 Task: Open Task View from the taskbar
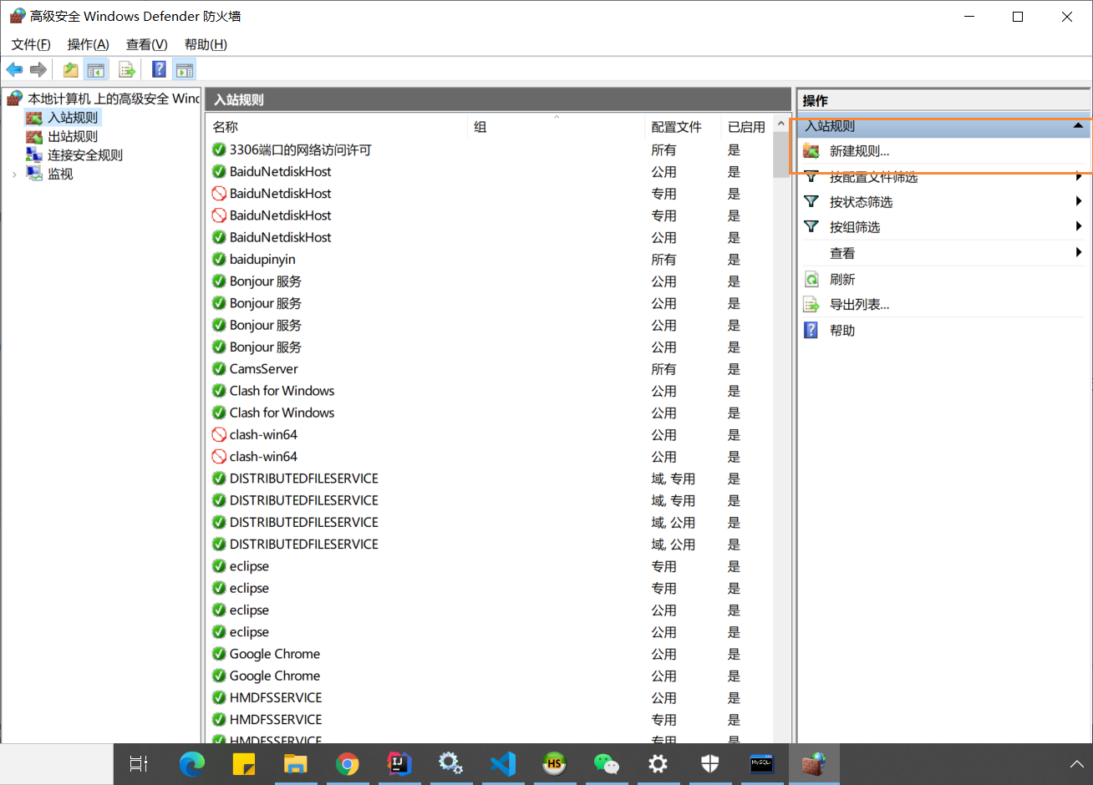click(140, 764)
